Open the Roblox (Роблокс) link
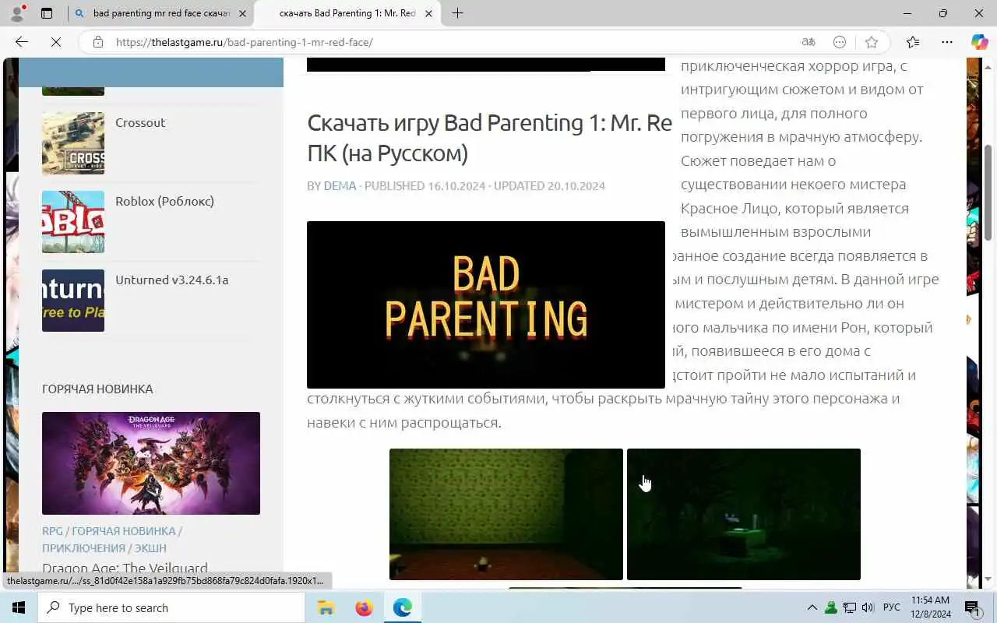The height and width of the screenshot is (623, 997). point(164,201)
